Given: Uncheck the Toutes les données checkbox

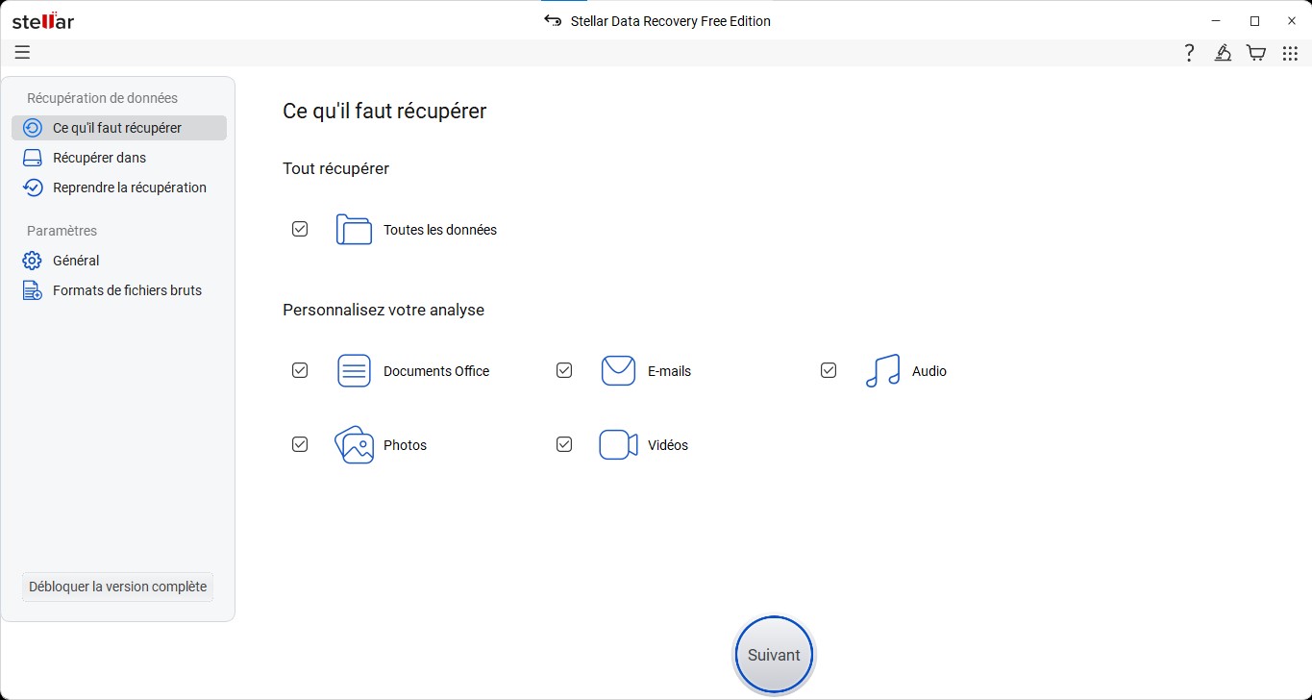Looking at the screenshot, I should click(300, 229).
